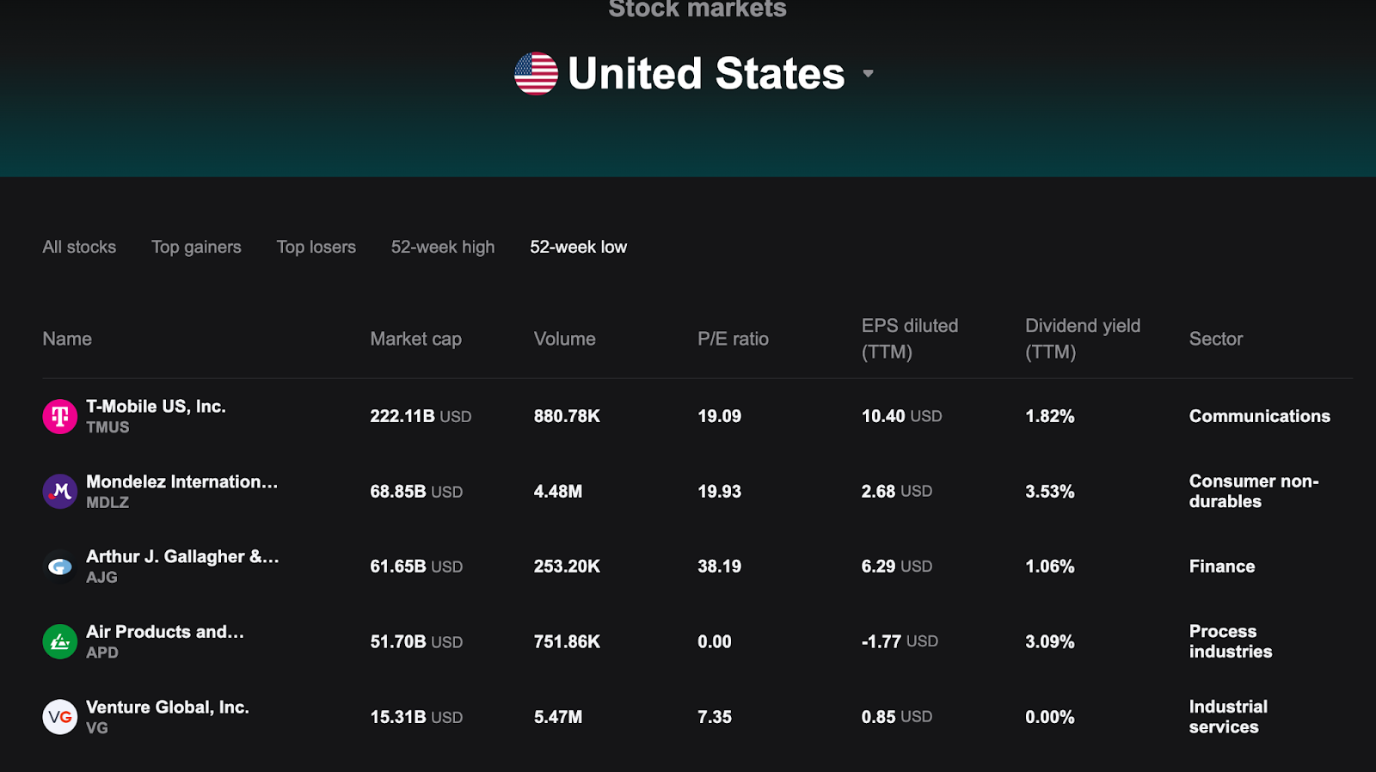Click the Air Products green logo
The image size is (1376, 772).
(x=59, y=641)
